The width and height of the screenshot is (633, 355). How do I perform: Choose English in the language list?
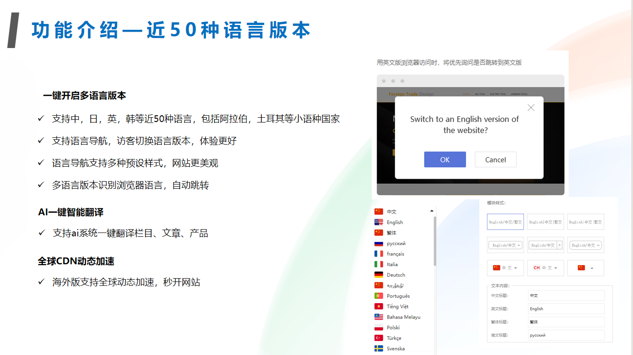[394, 222]
